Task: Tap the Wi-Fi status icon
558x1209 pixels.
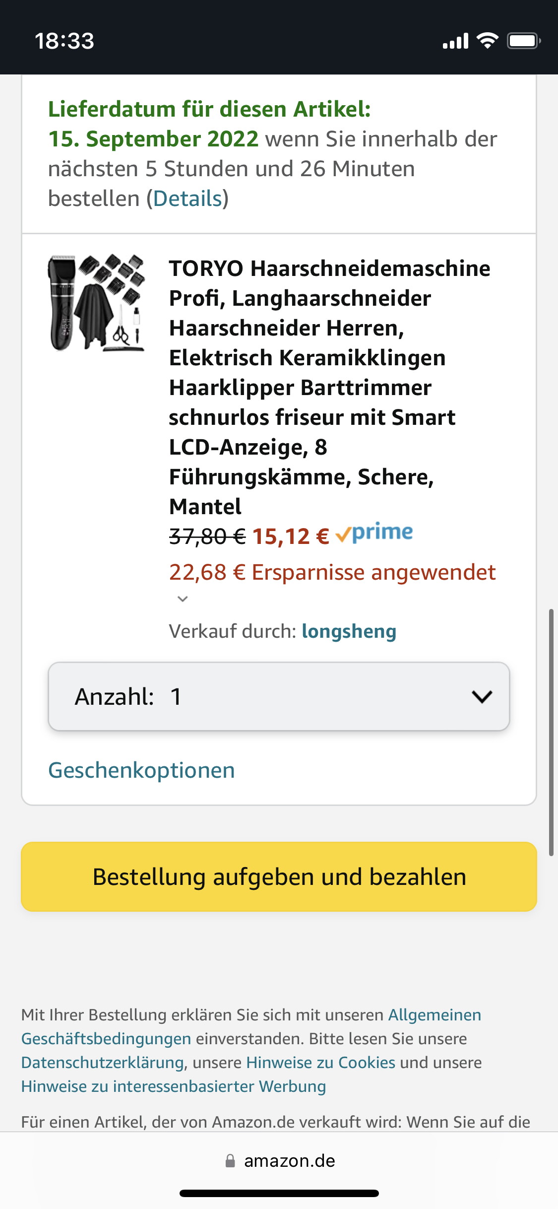Action: click(487, 41)
